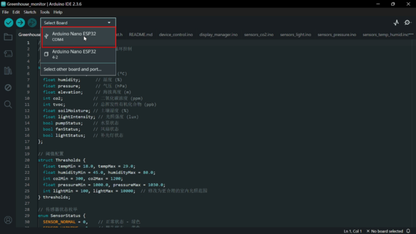The height and width of the screenshot is (234, 416).
Task: Switch to the README.md tab
Action: [x=141, y=34]
